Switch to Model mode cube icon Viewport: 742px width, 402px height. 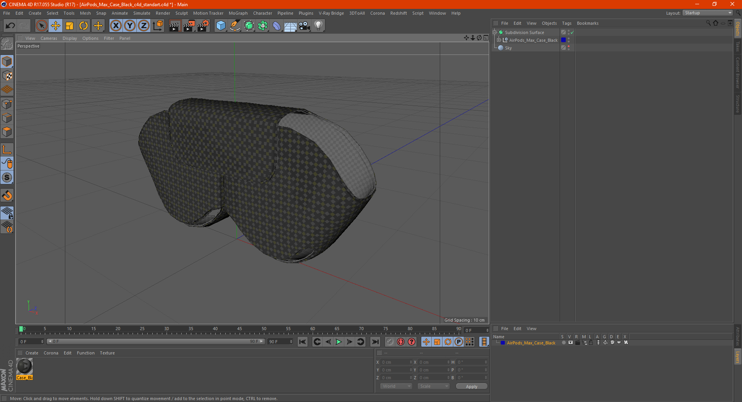click(x=7, y=61)
